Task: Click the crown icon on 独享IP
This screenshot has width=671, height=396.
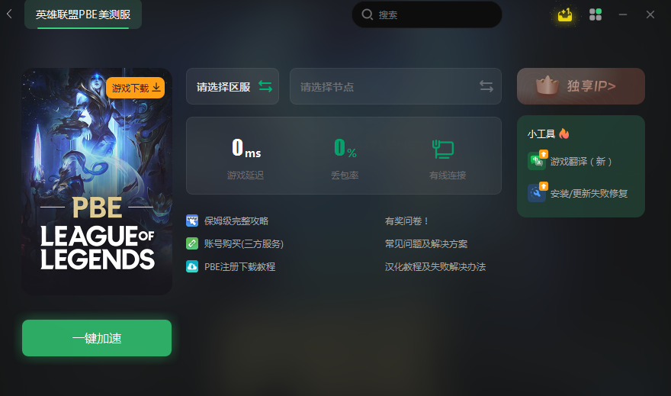Action: point(547,85)
